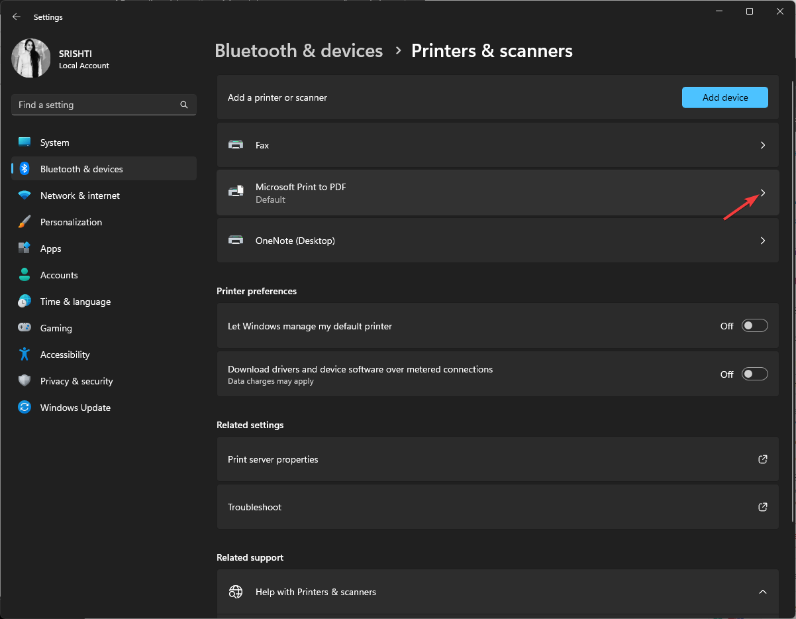Click the Accounts person icon
The height and width of the screenshot is (619, 796).
25,275
